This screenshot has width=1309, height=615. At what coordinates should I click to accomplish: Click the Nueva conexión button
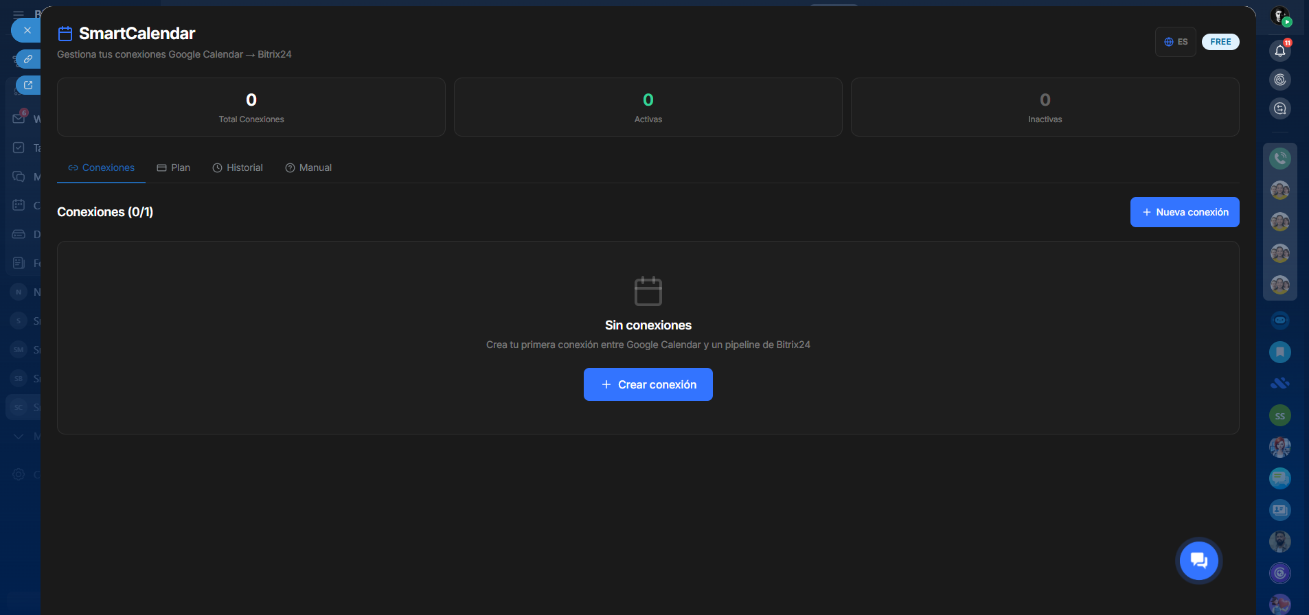(x=1184, y=212)
